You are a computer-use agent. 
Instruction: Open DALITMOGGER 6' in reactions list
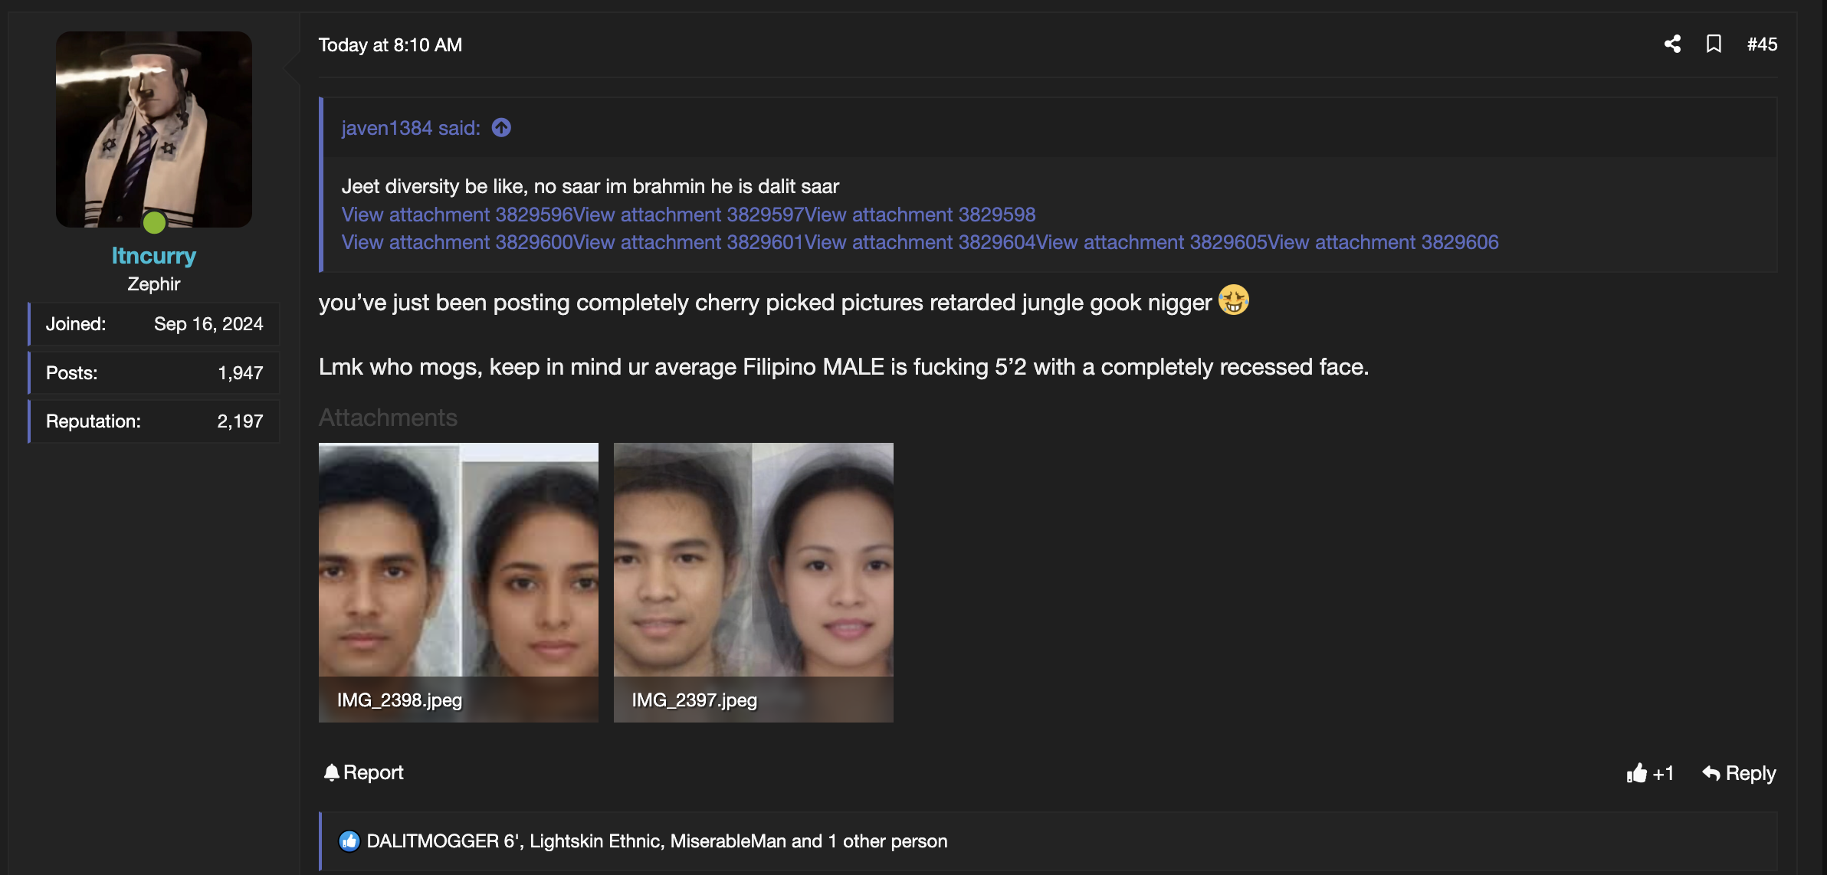(443, 841)
